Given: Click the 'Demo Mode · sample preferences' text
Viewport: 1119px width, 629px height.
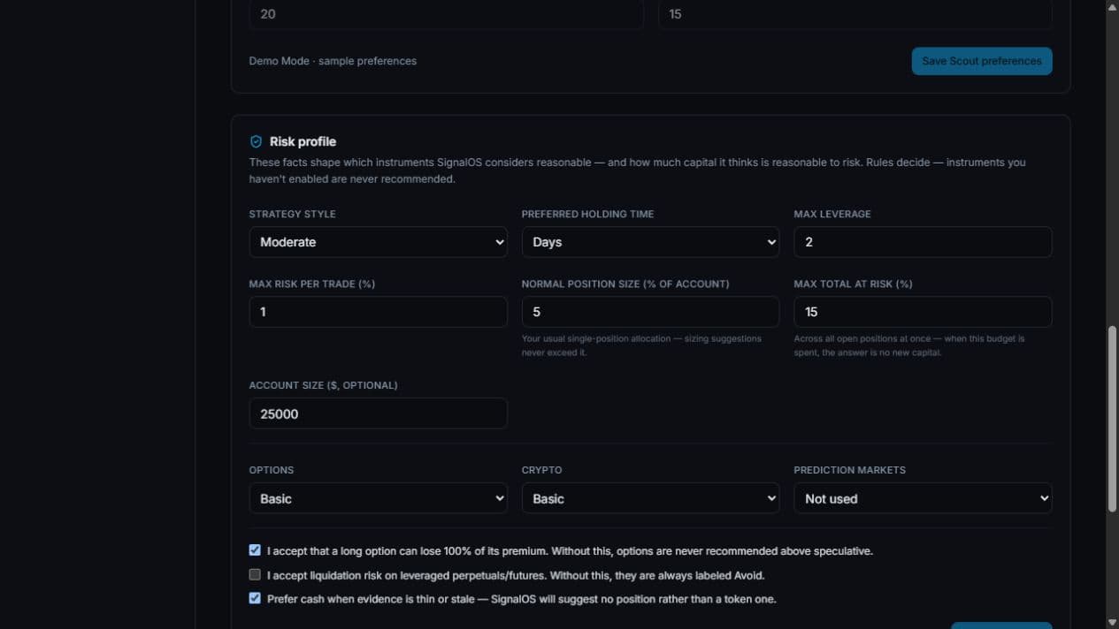Looking at the screenshot, I should click(333, 61).
